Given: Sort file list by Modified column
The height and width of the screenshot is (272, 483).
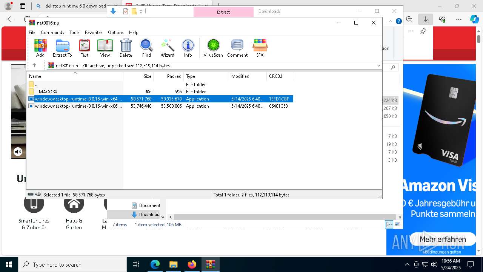Looking at the screenshot, I should point(248,76).
